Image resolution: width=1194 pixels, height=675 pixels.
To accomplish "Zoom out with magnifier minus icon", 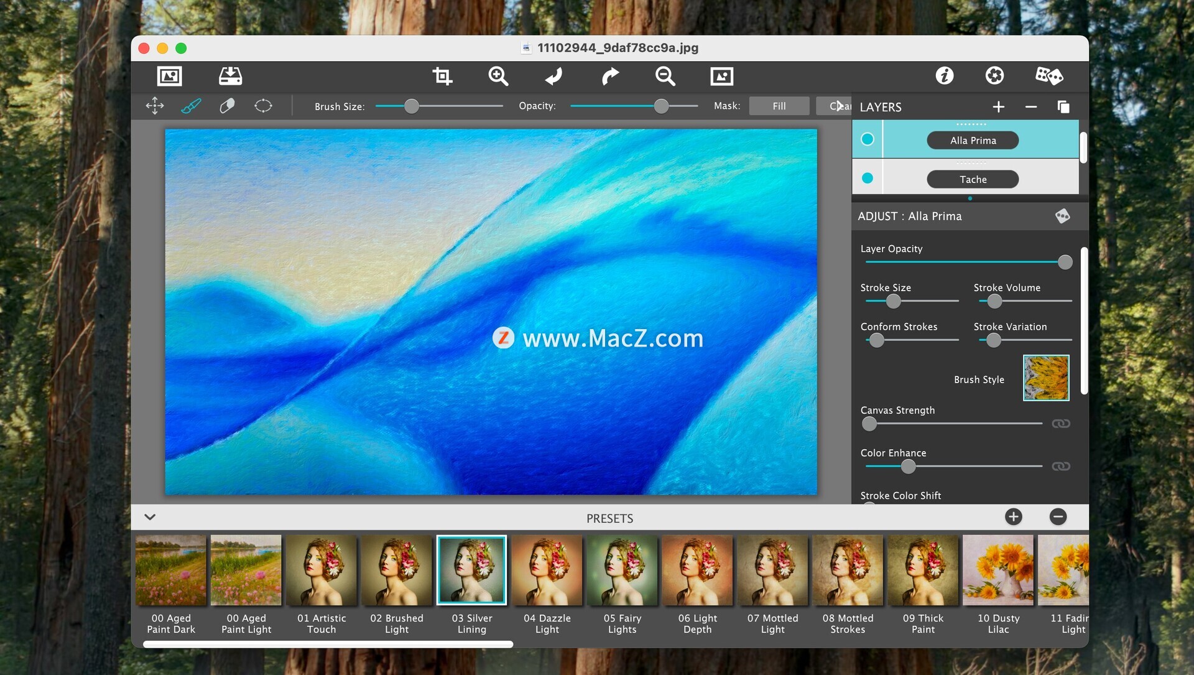I will click(665, 76).
